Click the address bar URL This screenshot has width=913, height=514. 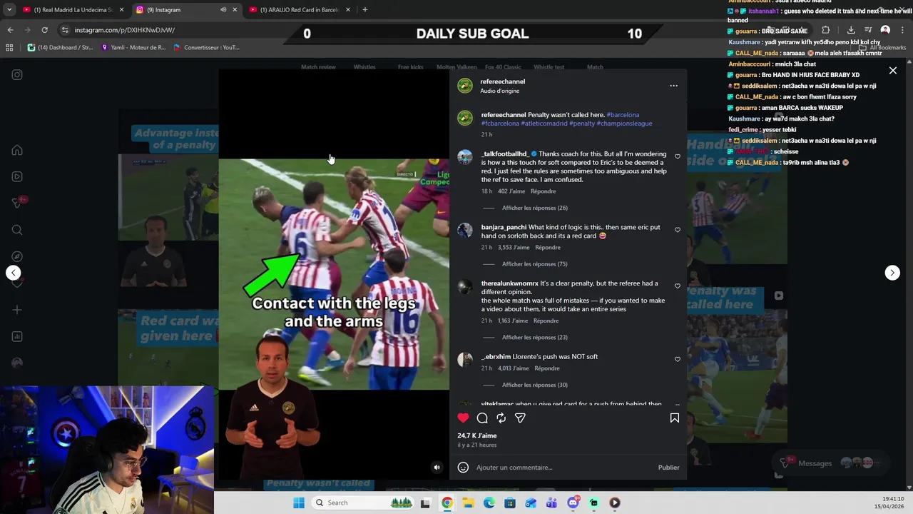[x=125, y=30]
